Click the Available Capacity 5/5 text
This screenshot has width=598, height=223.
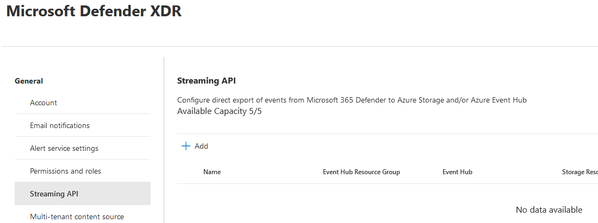pos(219,112)
